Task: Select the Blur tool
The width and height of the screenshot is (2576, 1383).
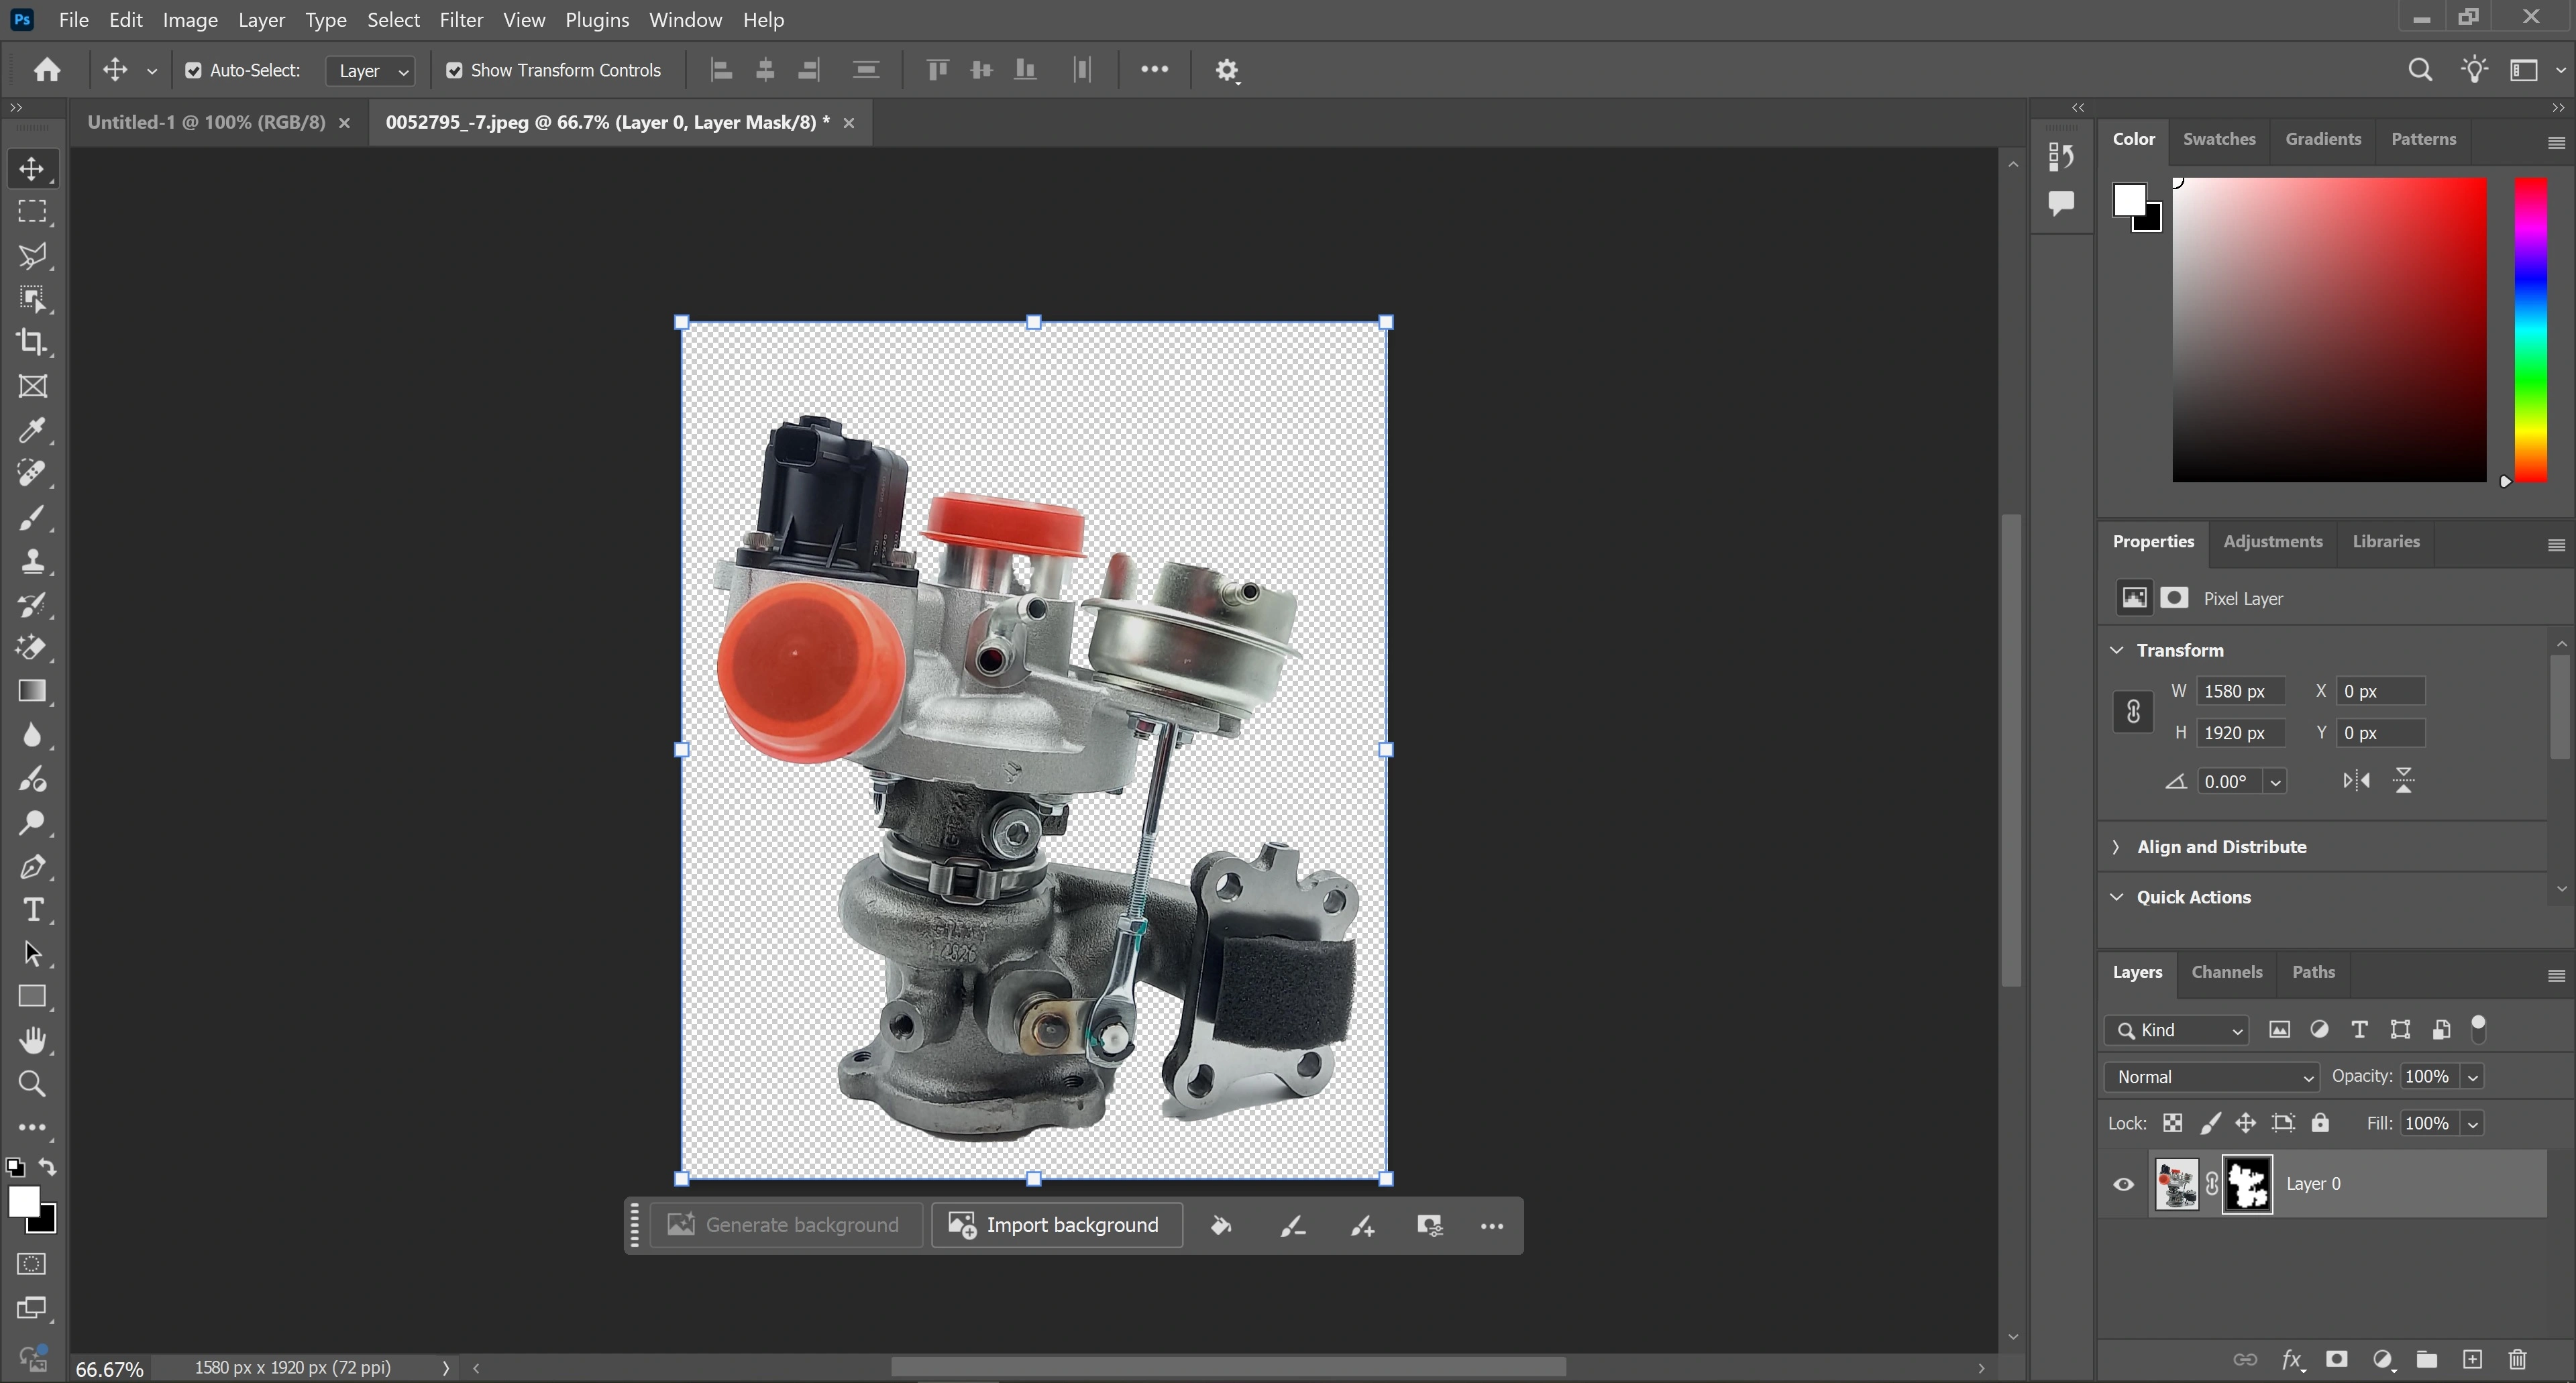Action: [x=32, y=736]
